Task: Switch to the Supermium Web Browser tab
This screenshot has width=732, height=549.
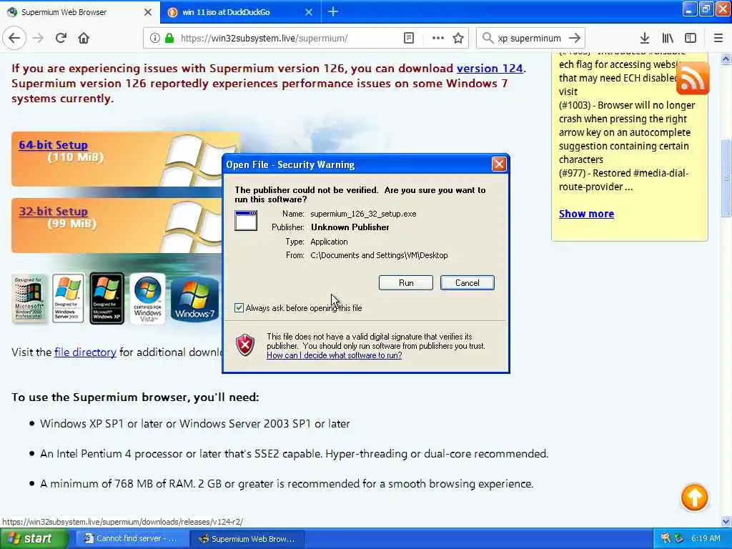Action: (x=80, y=12)
